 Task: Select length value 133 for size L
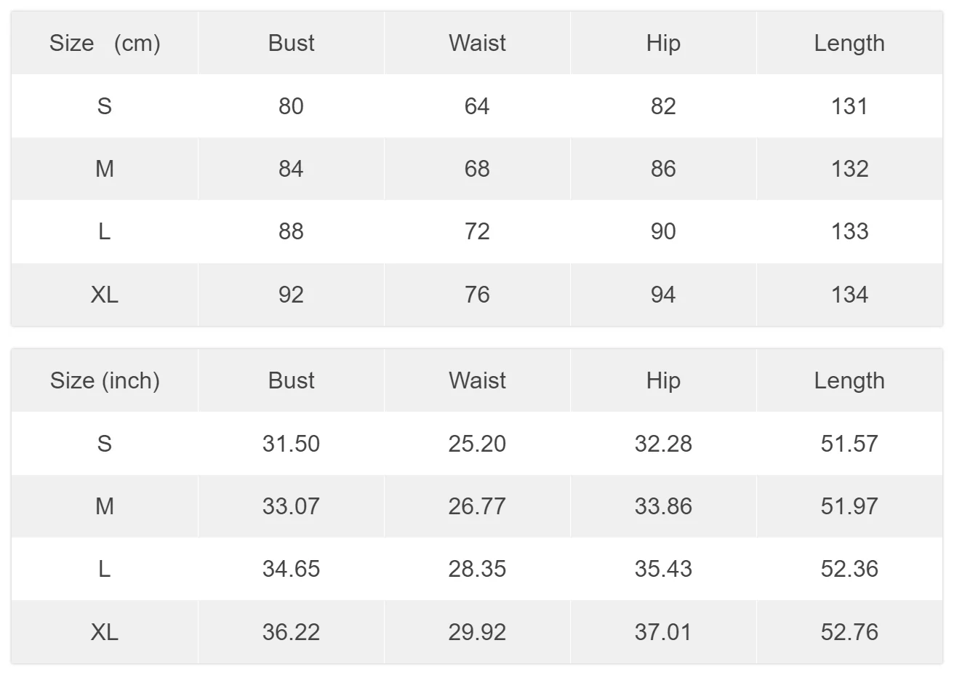849,231
